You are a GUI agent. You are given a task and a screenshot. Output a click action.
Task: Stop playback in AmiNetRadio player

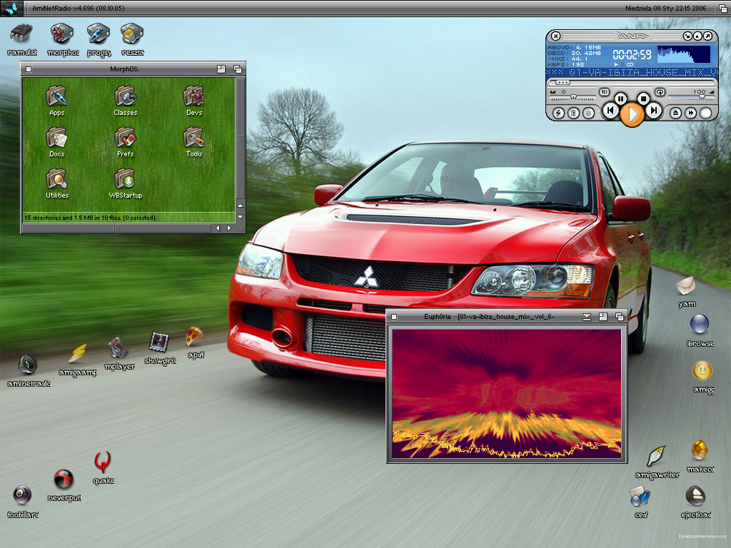[x=643, y=98]
